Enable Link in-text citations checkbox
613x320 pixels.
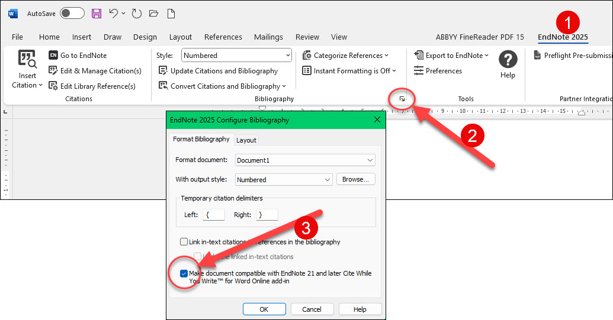click(184, 242)
